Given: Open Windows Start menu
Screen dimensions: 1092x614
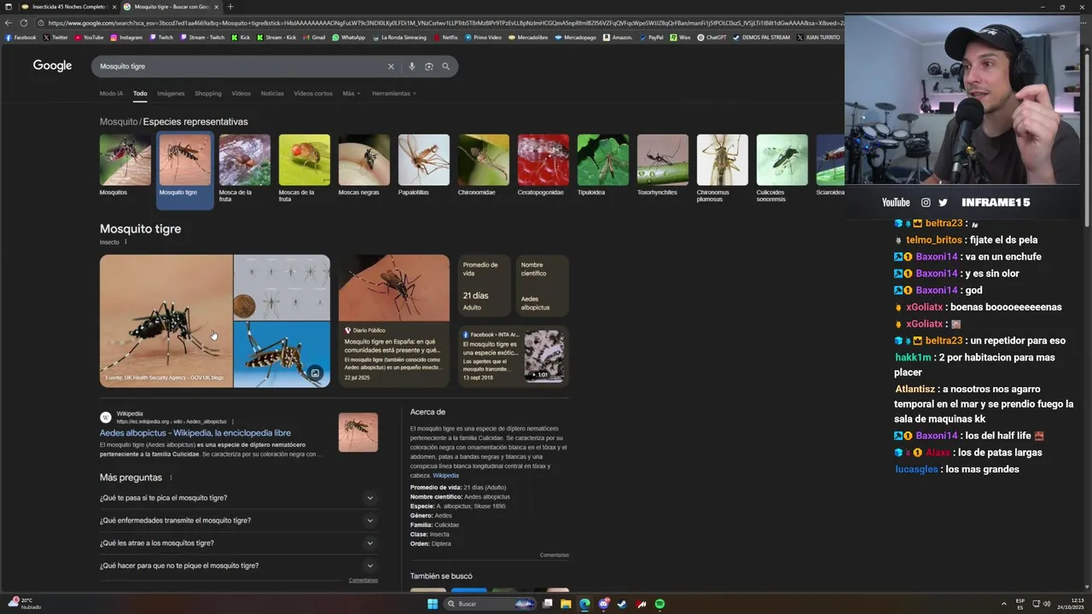Looking at the screenshot, I should click(433, 604).
